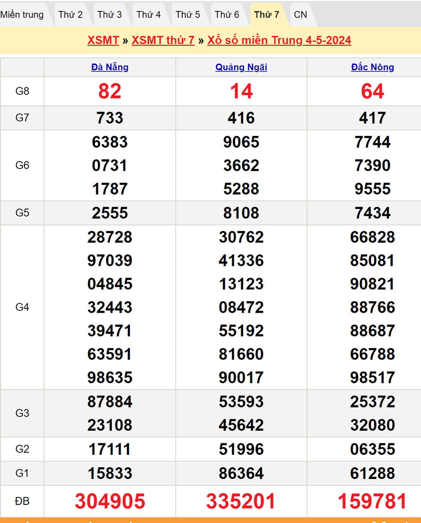This screenshot has width=421, height=523.
Task: Open the Miền trung tab
Action: 22,15
